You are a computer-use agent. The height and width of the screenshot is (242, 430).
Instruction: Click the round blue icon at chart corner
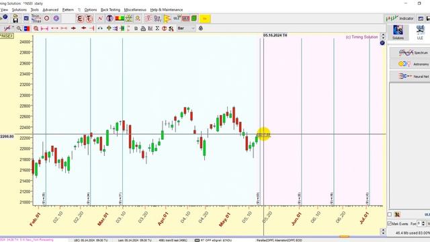(x=382, y=43)
